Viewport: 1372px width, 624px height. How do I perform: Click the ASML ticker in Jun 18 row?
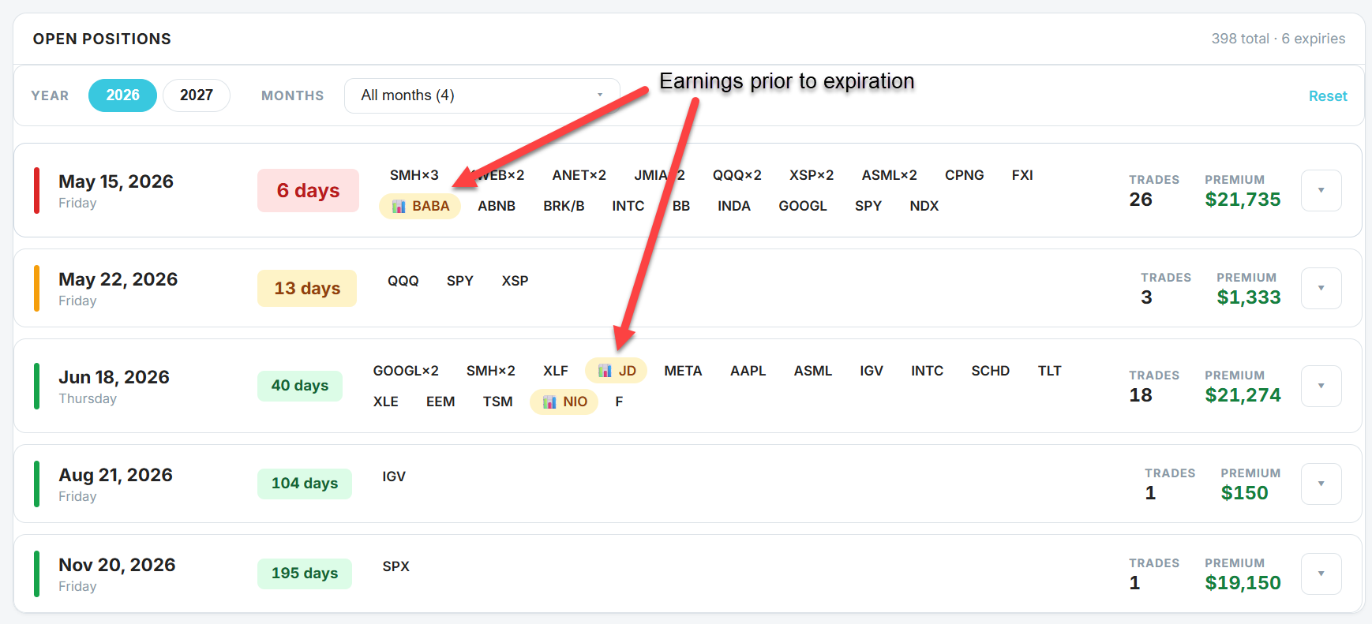(x=812, y=371)
